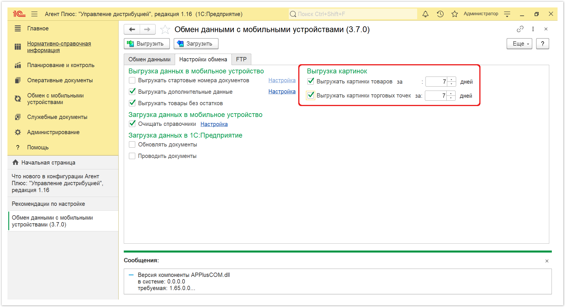The width and height of the screenshot is (565, 307).
Task: Click the Помощь question mark icon
Action: pyautogui.click(x=18, y=147)
